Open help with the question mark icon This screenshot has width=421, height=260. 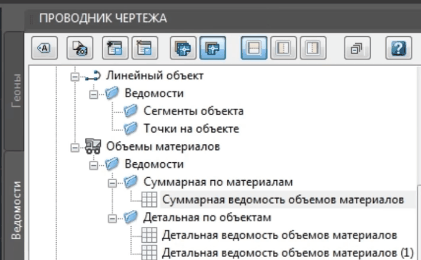point(399,48)
